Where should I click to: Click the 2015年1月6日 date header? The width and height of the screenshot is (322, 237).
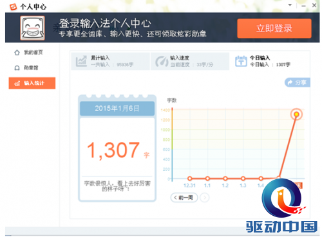(117, 109)
